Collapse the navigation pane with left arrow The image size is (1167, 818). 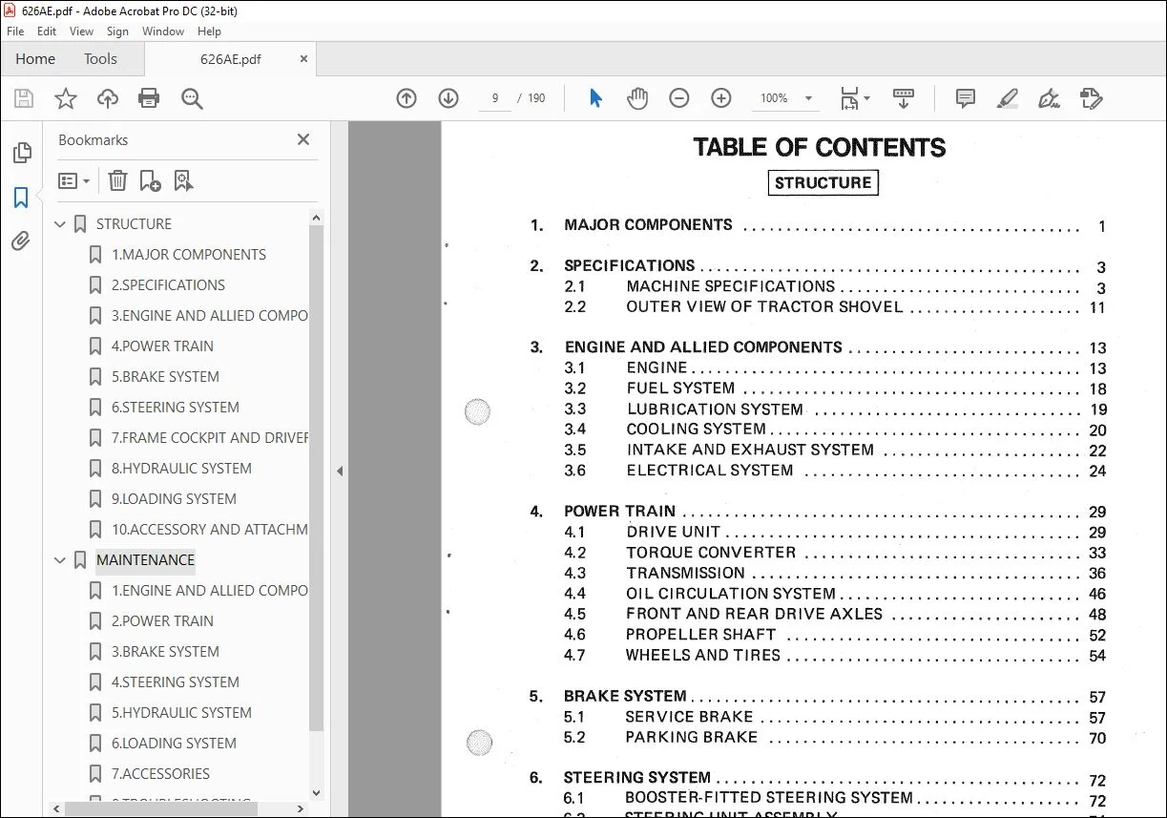[339, 471]
